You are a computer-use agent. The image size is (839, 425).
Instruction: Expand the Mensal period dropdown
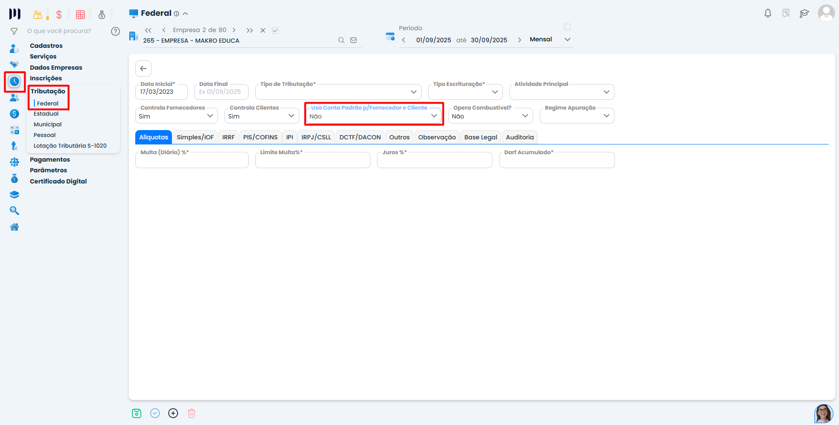(567, 39)
